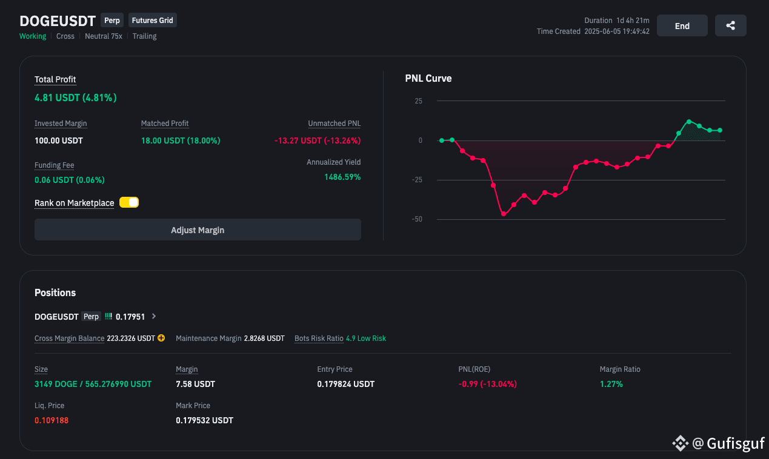The image size is (769, 459).
Task: Click the Trailing status label
Action: point(144,36)
